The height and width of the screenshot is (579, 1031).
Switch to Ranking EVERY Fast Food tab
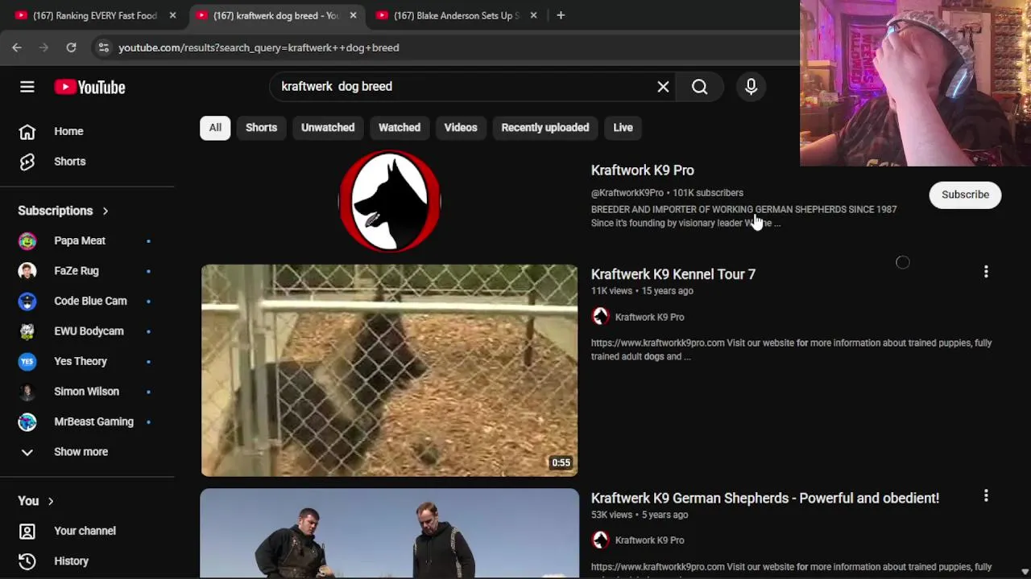tap(95, 15)
